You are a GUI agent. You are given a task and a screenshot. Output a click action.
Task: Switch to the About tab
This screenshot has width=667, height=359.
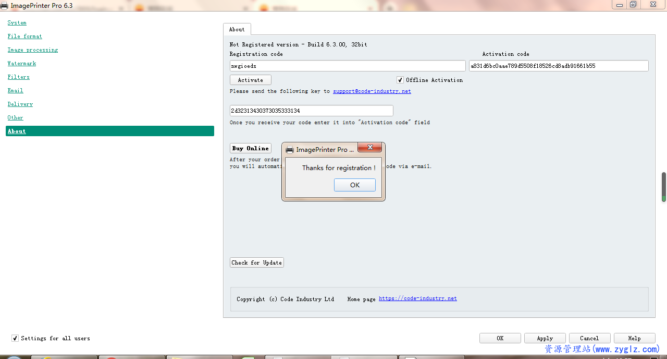click(x=237, y=29)
